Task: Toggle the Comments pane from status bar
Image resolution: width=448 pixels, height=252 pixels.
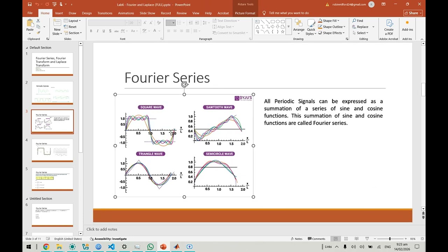Action: 316,239
